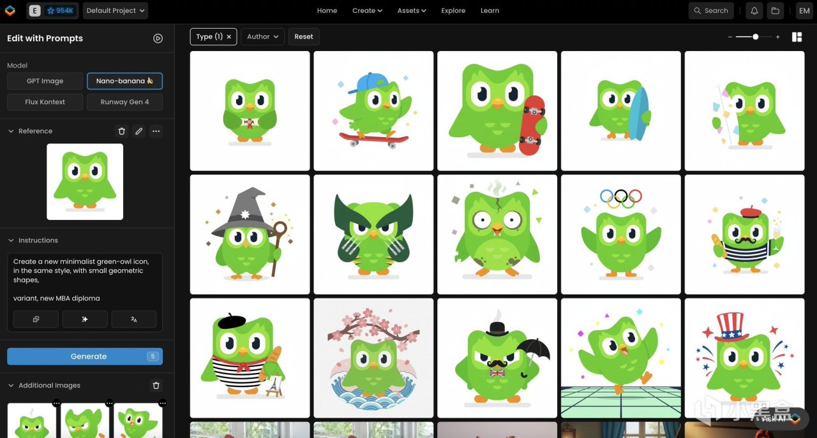Image resolution: width=817 pixels, height=438 pixels.
Task: Open the British bowler hat owl image
Action: point(497,358)
